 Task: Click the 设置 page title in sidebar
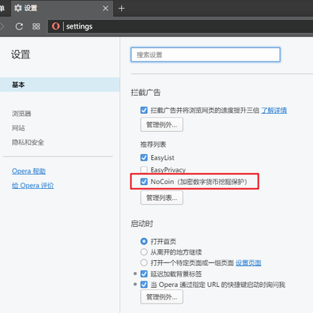click(x=21, y=55)
